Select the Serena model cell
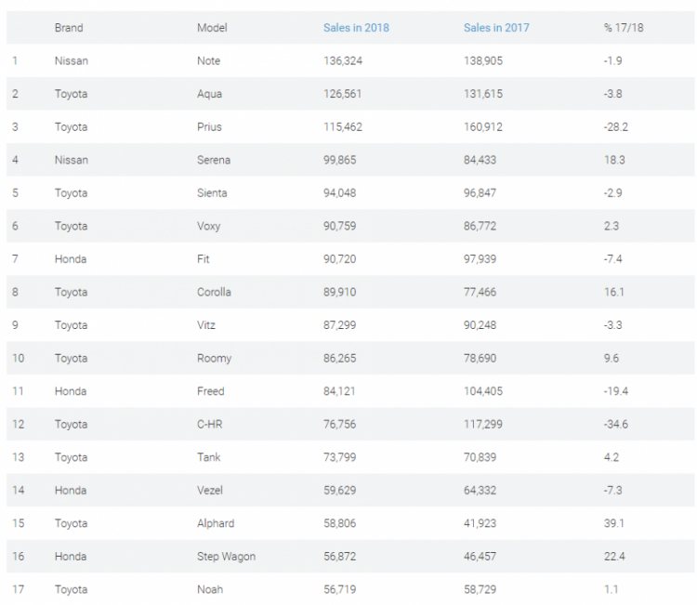Screen dimensions: 697x605 [214, 160]
